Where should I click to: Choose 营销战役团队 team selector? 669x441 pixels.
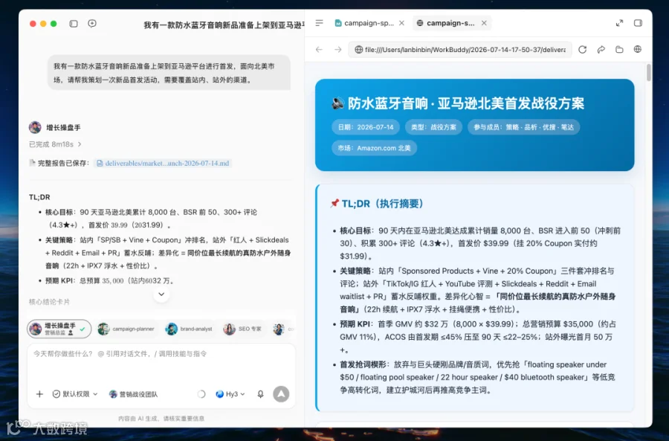coord(133,394)
